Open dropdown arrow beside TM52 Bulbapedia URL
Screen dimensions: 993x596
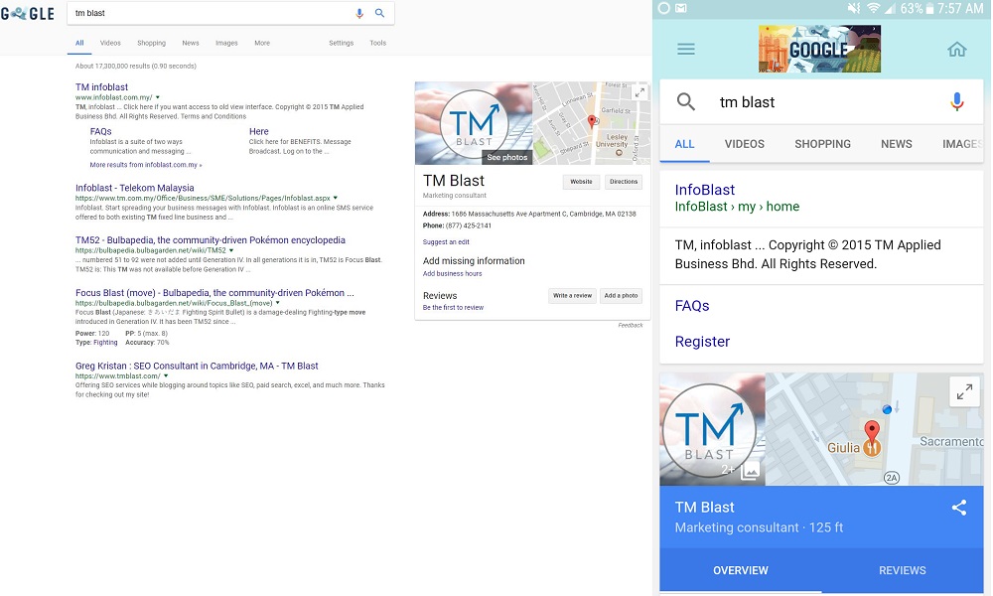pos(231,250)
